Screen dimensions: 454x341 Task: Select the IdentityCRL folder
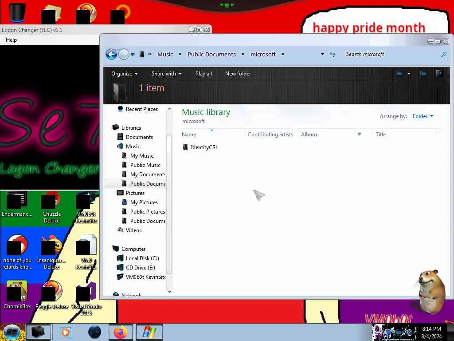click(200, 147)
